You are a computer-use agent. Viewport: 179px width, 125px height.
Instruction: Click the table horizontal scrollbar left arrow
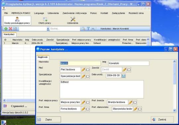(4, 100)
